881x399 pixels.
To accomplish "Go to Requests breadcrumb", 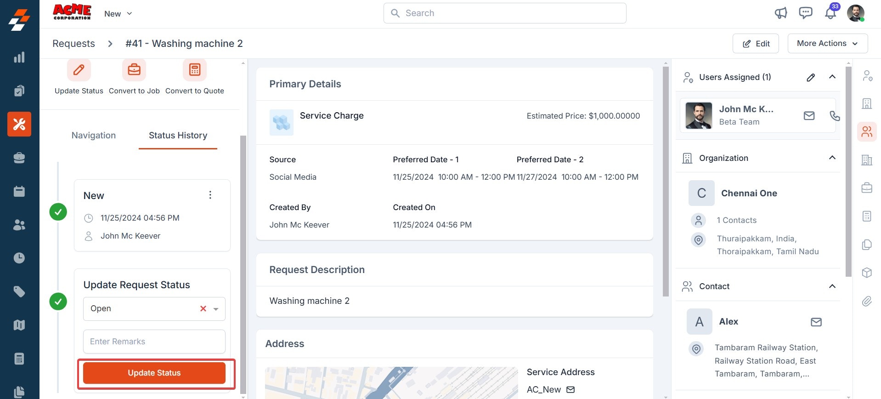I will [73, 43].
